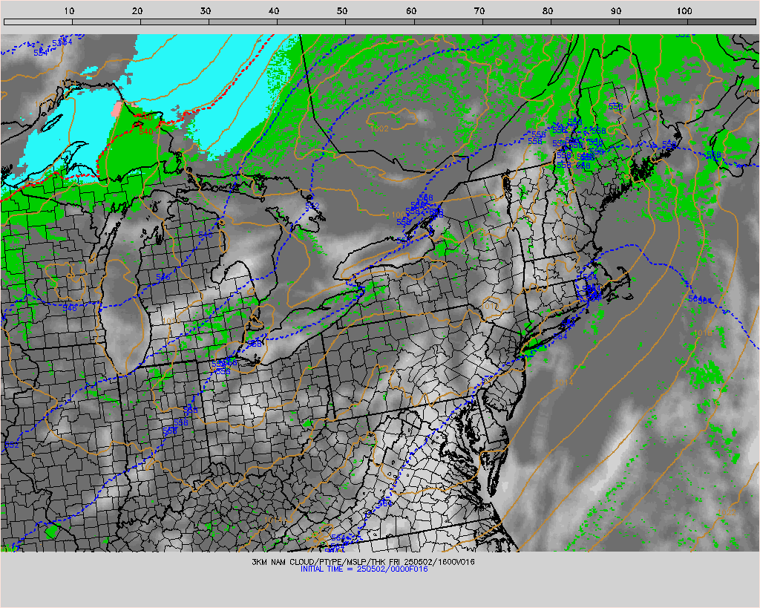
Task: Click the scale label "40"
Action: pyautogui.click(x=274, y=10)
